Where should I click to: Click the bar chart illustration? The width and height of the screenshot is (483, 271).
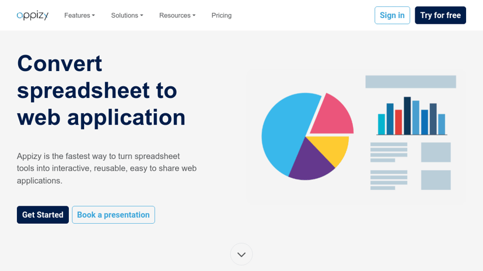point(411,116)
